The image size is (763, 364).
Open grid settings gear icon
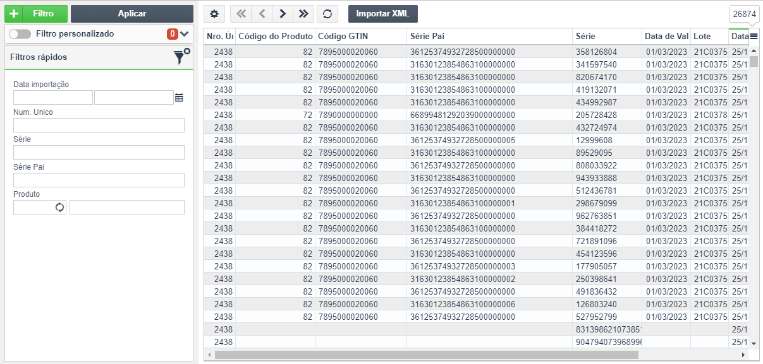click(215, 14)
